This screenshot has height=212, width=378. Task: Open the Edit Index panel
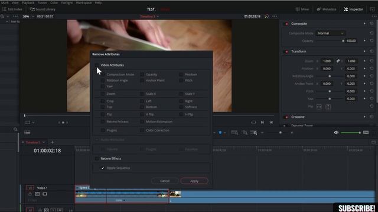12,9
